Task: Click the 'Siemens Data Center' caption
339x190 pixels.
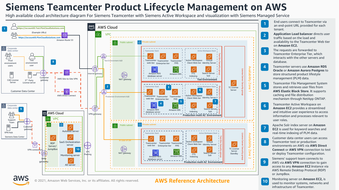Action: 15,137
